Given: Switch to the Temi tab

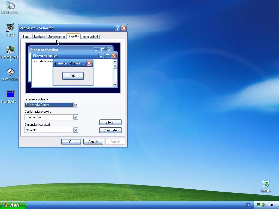Looking at the screenshot, I should click(26, 37).
